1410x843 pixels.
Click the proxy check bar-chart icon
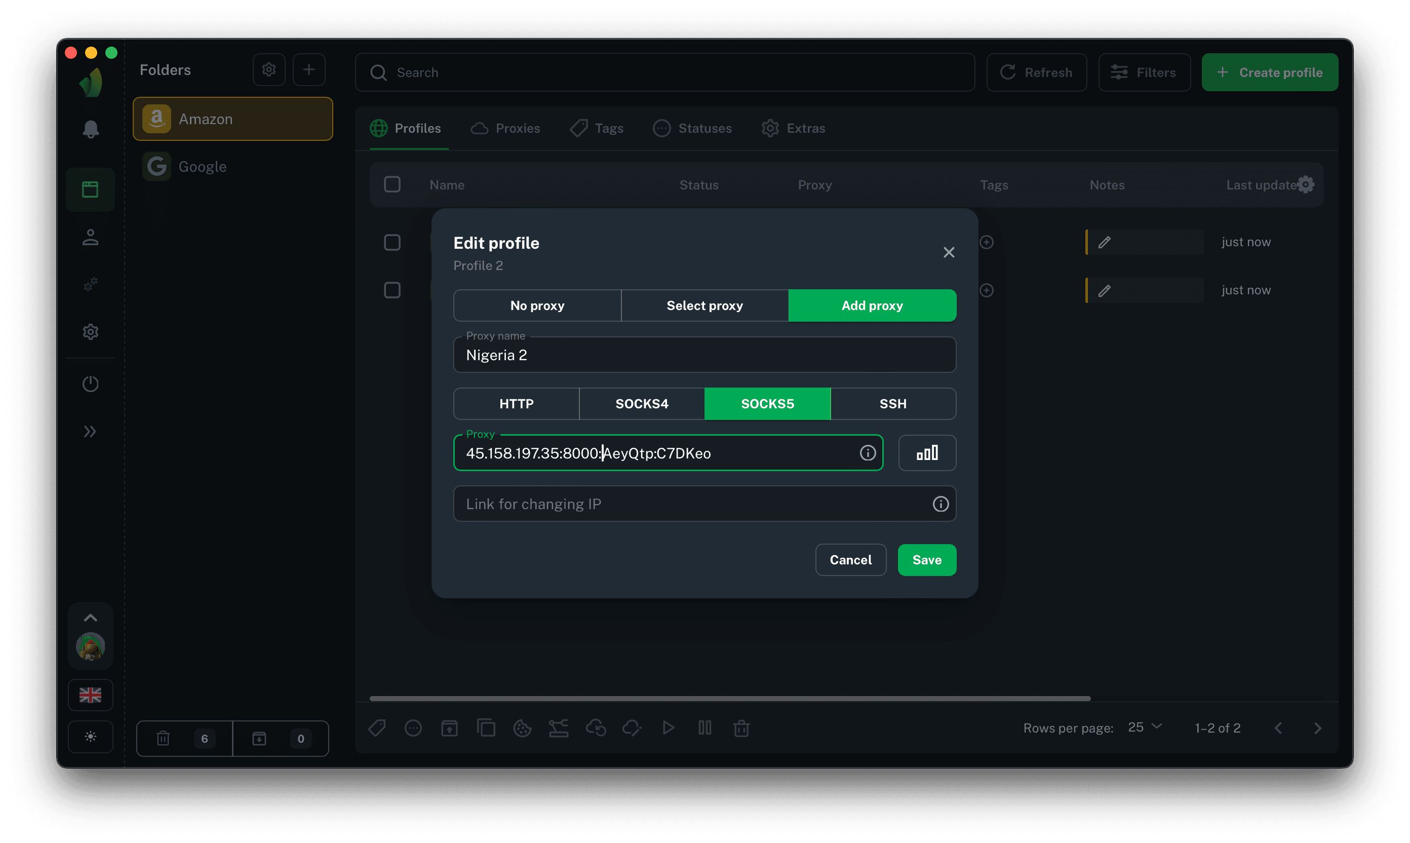click(927, 453)
